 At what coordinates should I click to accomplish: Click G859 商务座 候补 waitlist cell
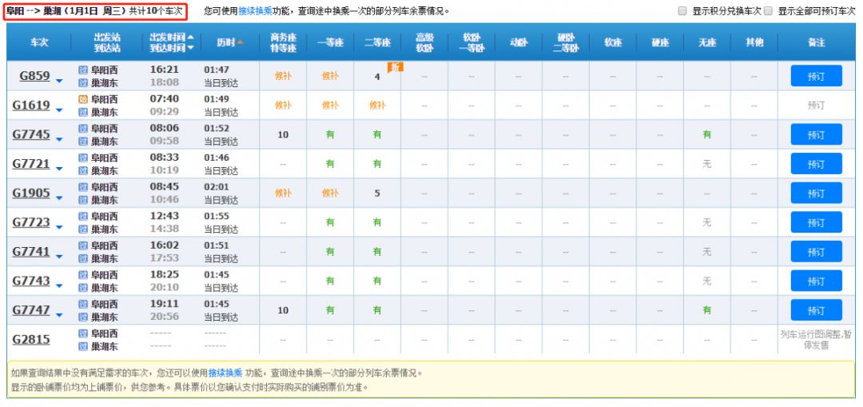pos(283,76)
